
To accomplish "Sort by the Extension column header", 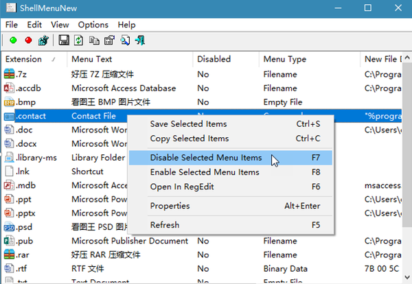I will pyautogui.click(x=27, y=59).
